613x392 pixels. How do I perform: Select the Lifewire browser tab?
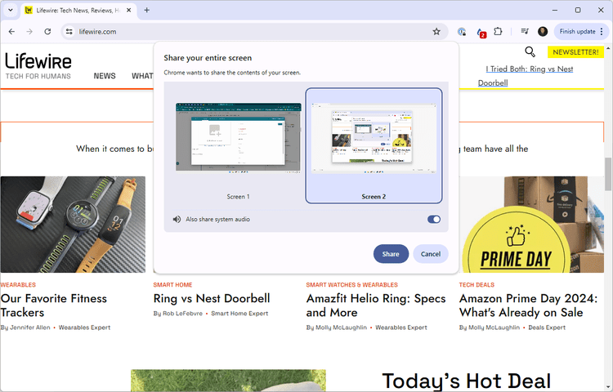click(x=78, y=11)
